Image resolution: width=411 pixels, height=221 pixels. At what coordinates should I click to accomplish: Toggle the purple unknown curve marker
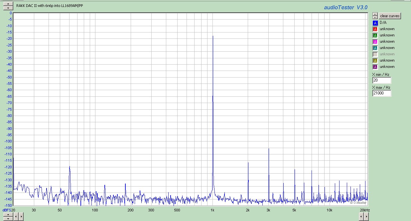coord(375,67)
